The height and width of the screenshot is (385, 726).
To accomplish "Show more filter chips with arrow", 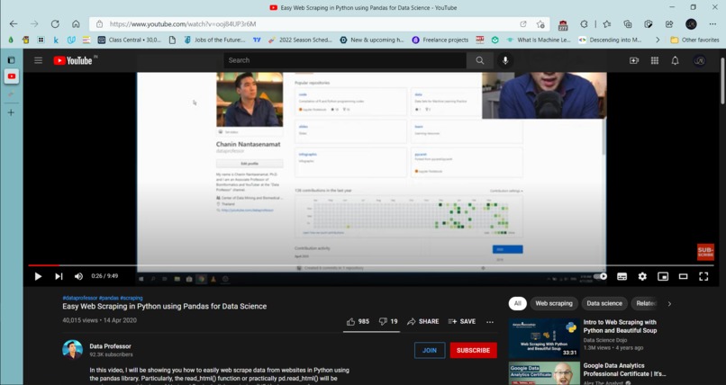I will (x=669, y=304).
